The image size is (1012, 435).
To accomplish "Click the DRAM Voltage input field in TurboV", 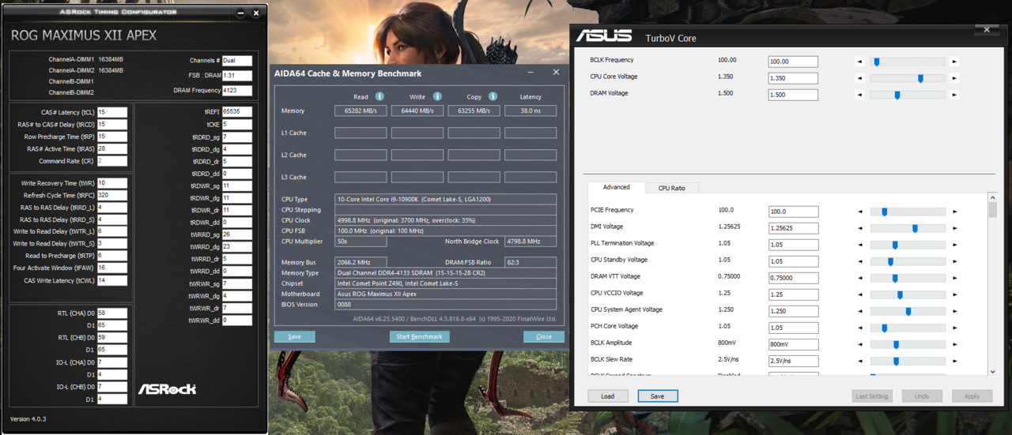I will pos(793,95).
